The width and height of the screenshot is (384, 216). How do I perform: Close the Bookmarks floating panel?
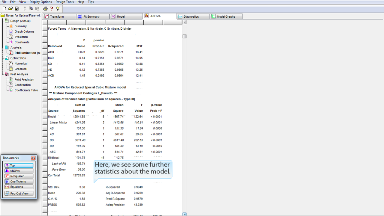[x=33, y=158]
